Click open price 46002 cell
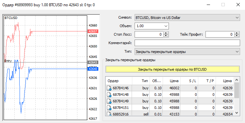Viewport: 245px width, 123px height. 171,88
